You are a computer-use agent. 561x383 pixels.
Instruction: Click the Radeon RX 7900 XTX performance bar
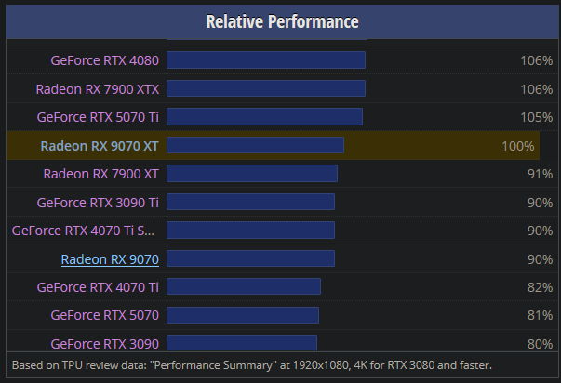[x=266, y=88]
